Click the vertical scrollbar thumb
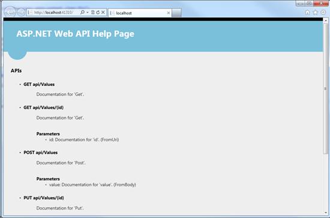This screenshot has width=330, height=218. 326,89
